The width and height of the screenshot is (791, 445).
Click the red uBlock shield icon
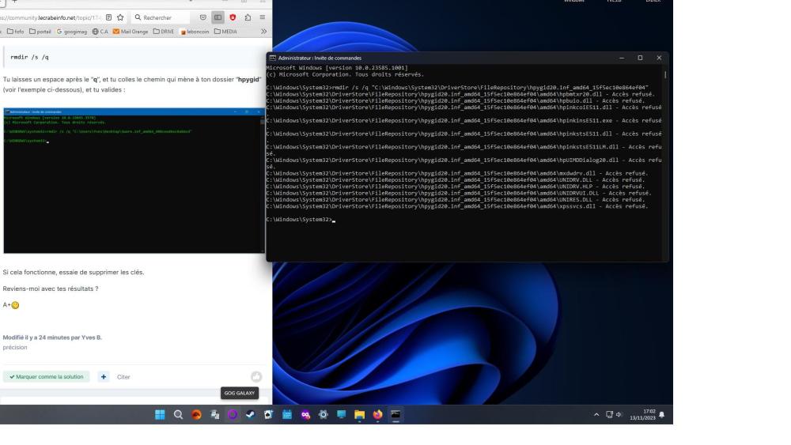coord(233,17)
